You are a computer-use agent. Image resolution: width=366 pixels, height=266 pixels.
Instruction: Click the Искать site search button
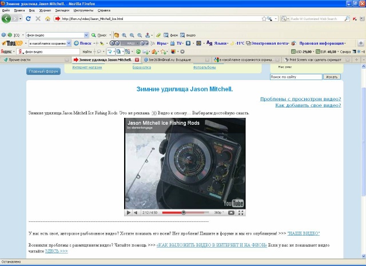click(332, 76)
